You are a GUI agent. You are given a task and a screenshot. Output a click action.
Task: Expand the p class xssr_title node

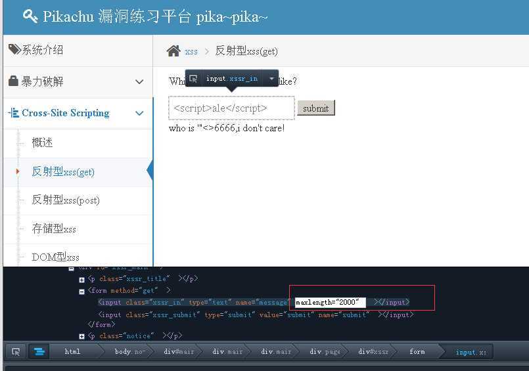click(x=81, y=280)
